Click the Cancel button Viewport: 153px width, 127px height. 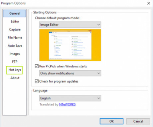click(x=138, y=121)
